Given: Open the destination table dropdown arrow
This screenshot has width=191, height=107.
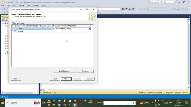Looking at the screenshot, I should pos(89,29).
